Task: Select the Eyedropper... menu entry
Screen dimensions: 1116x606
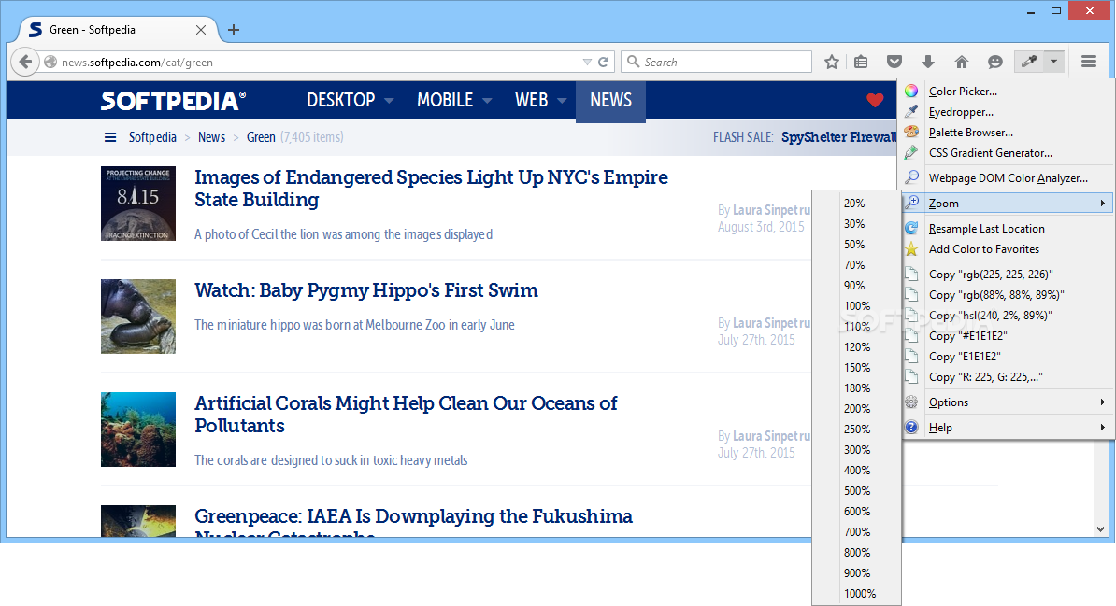Action: coord(1006,112)
